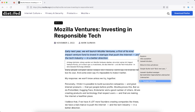Open the Pocket save icon in toolbar
195x112 pixels.
point(184,7)
